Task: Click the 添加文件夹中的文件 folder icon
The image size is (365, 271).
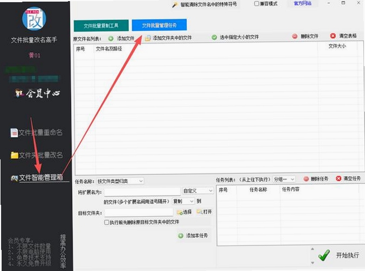Action: pos(148,38)
